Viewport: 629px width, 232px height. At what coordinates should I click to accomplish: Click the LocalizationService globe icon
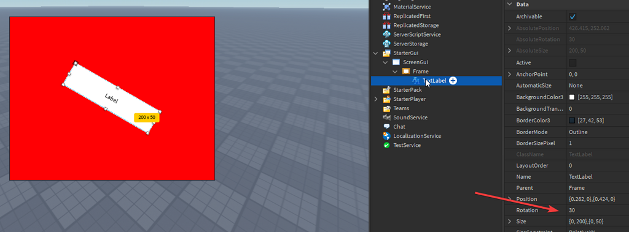(x=386, y=136)
